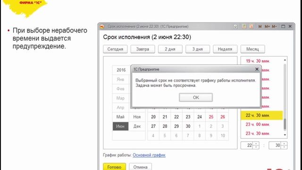The width and height of the screenshot is (302, 170).
Task: Pick greyed next-month day 4
Action: coord(153,136)
